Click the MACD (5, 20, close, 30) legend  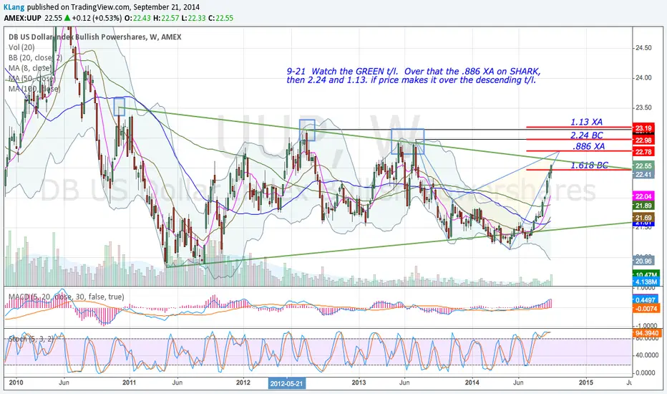click(x=66, y=297)
